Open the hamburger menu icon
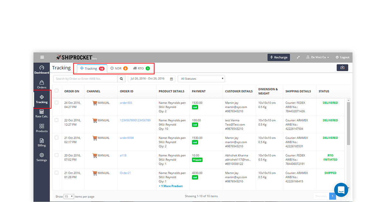Viewport: 386px width, 202px height. coord(42,57)
